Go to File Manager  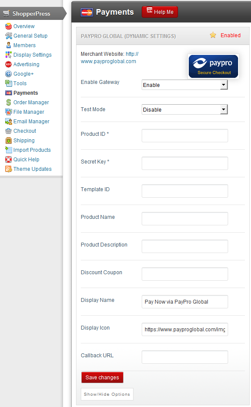tap(29, 112)
